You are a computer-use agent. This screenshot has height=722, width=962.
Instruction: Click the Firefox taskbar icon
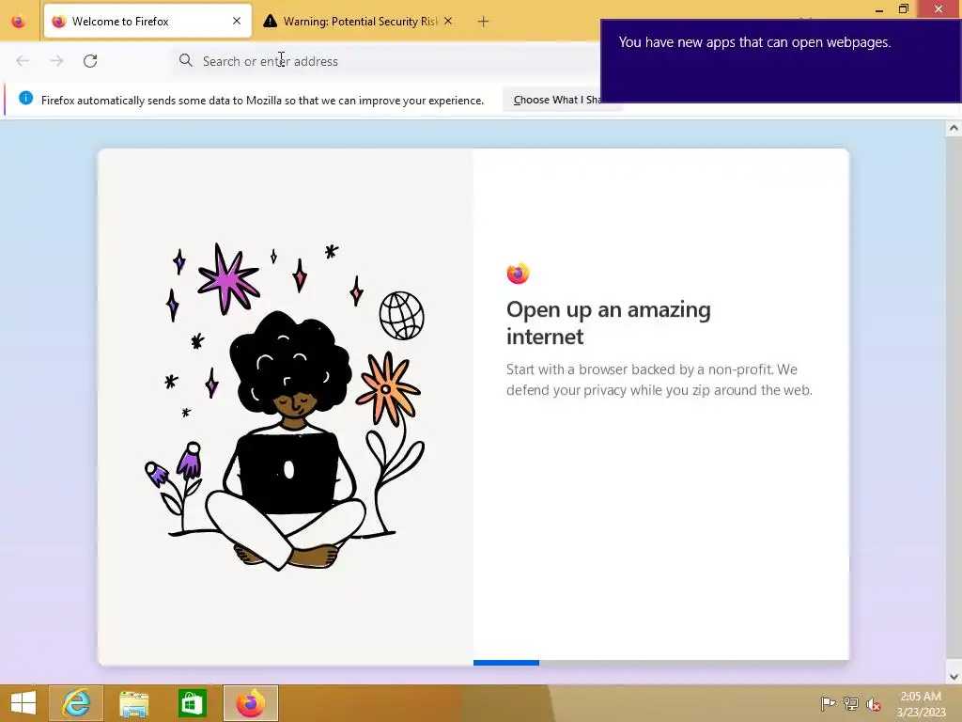(x=250, y=703)
